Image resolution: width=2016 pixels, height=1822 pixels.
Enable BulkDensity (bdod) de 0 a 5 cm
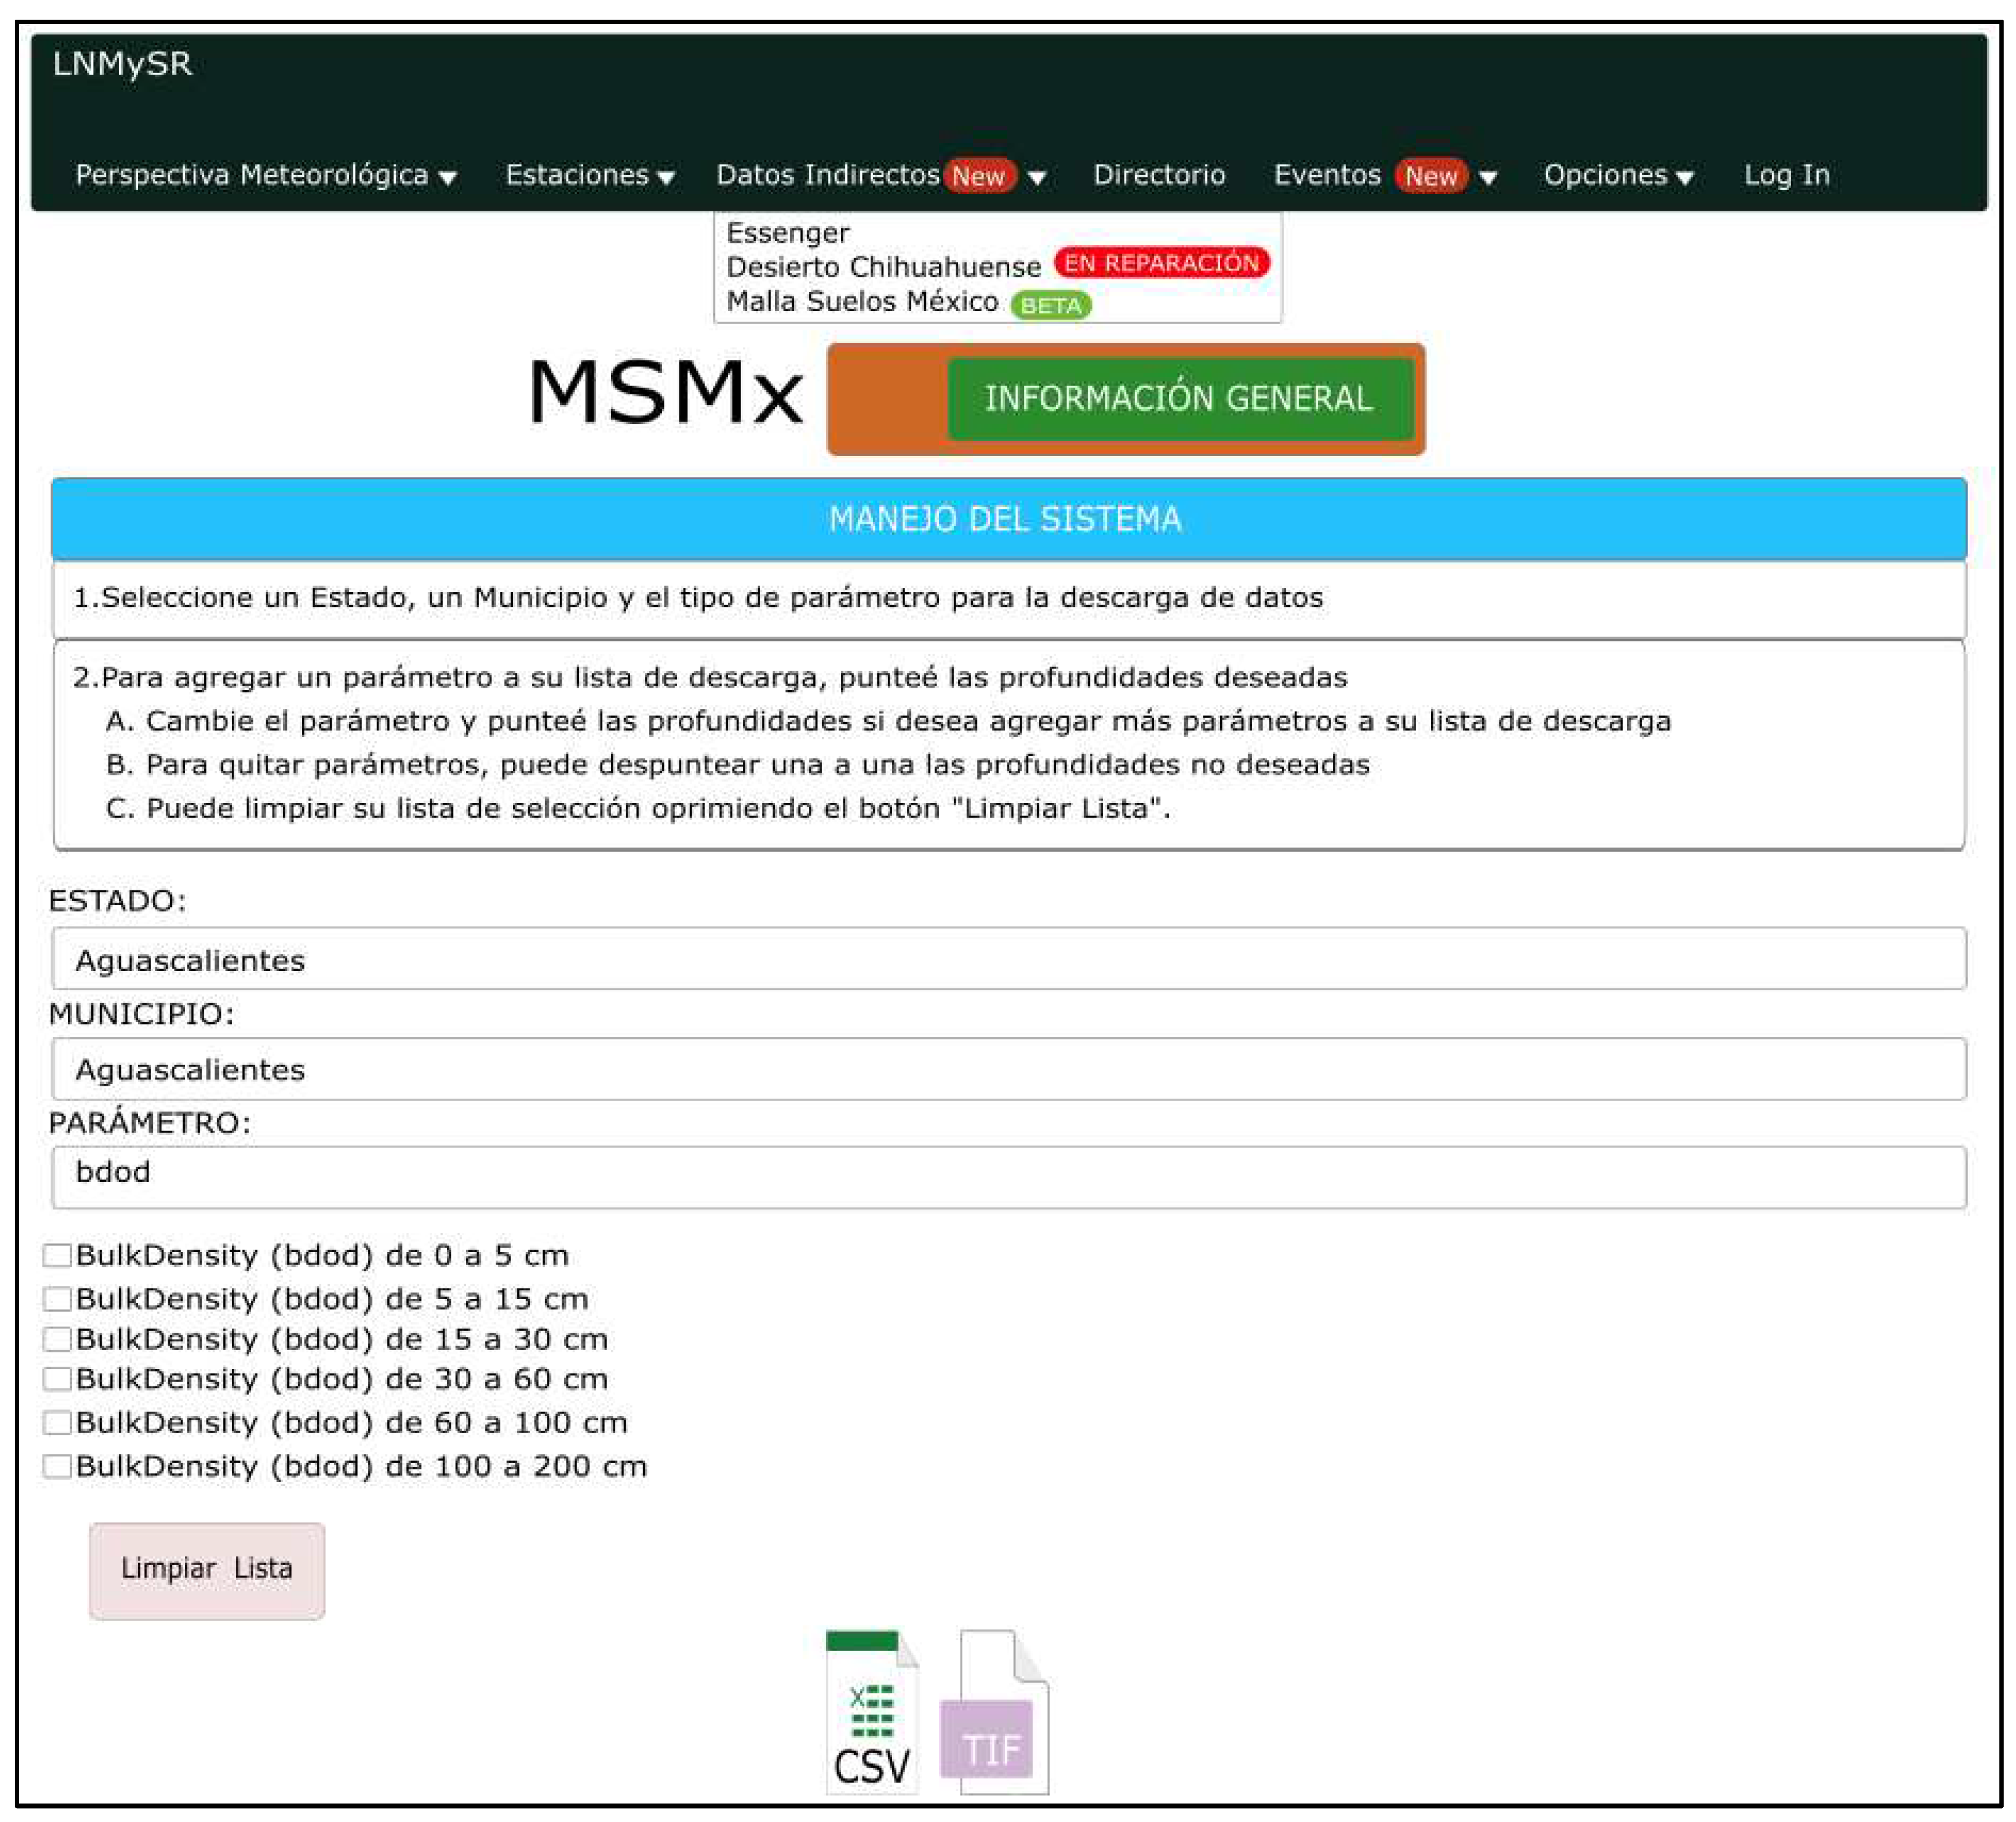[57, 1256]
